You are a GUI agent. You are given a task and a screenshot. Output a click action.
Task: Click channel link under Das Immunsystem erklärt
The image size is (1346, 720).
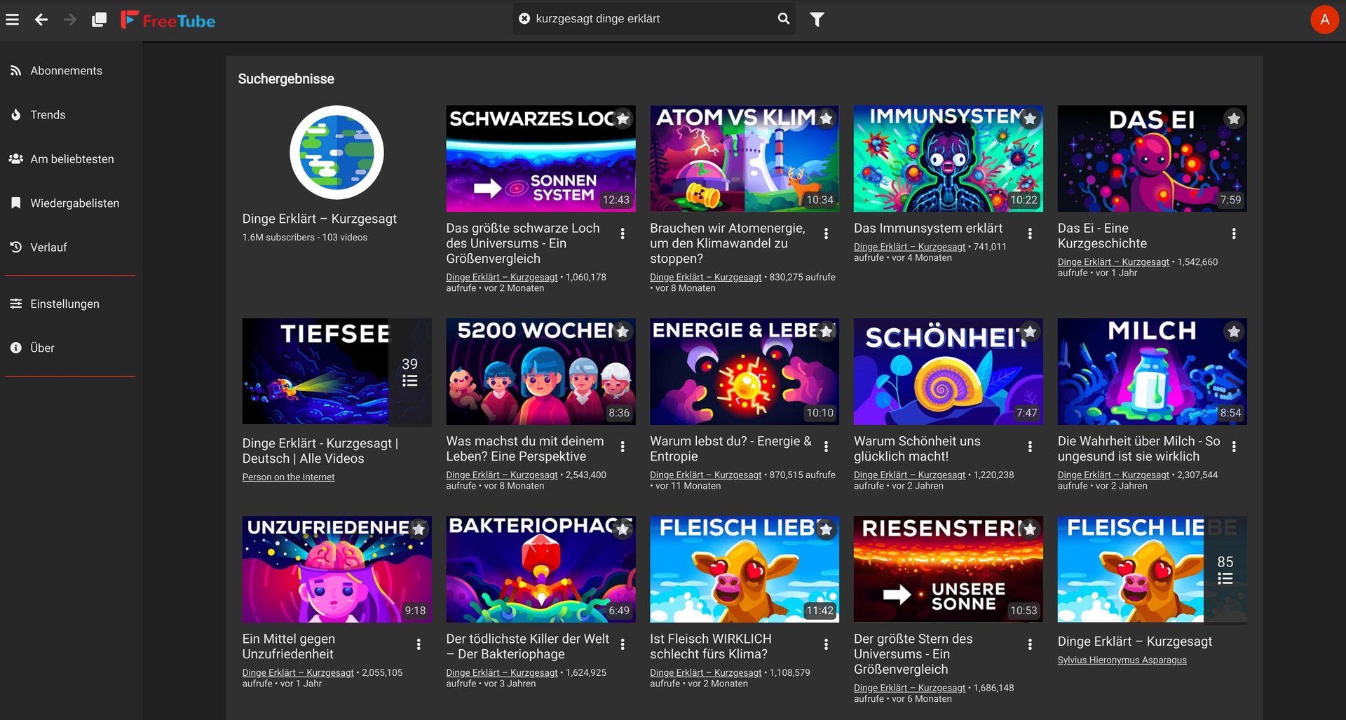pyautogui.click(x=909, y=247)
